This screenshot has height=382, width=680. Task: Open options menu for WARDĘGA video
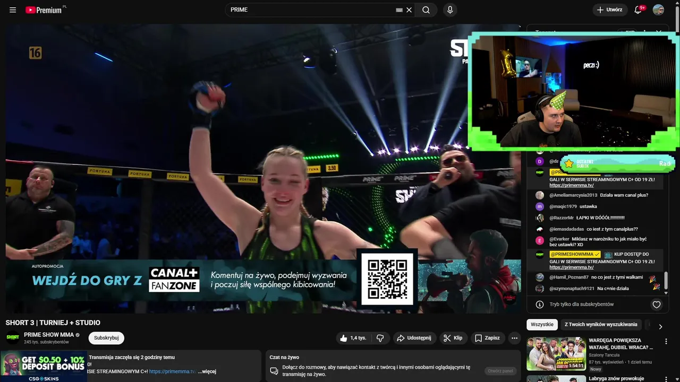666,342
